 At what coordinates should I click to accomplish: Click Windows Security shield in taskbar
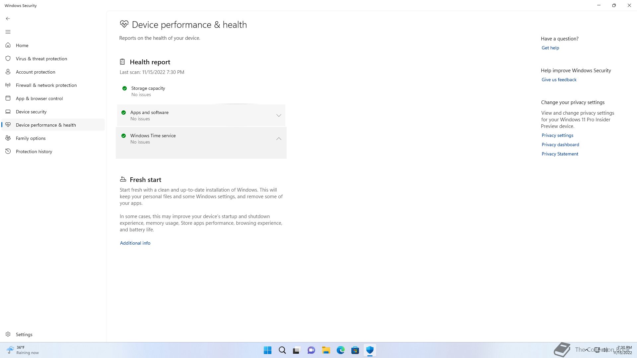point(370,350)
